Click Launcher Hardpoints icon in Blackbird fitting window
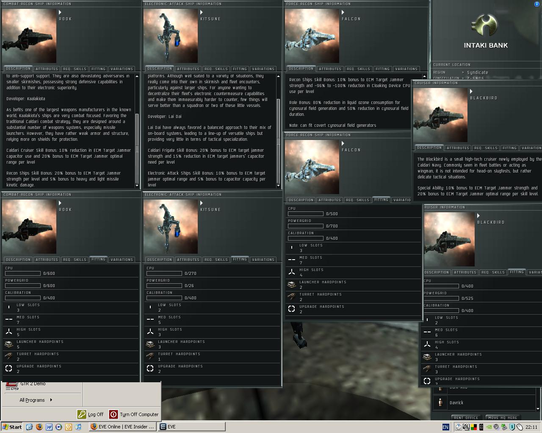Screen dimensions: 542x433 427,357
